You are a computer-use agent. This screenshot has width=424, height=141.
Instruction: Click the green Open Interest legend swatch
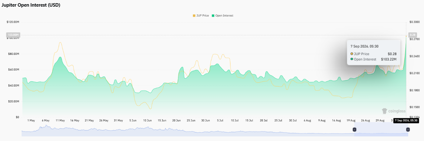click(x=213, y=16)
